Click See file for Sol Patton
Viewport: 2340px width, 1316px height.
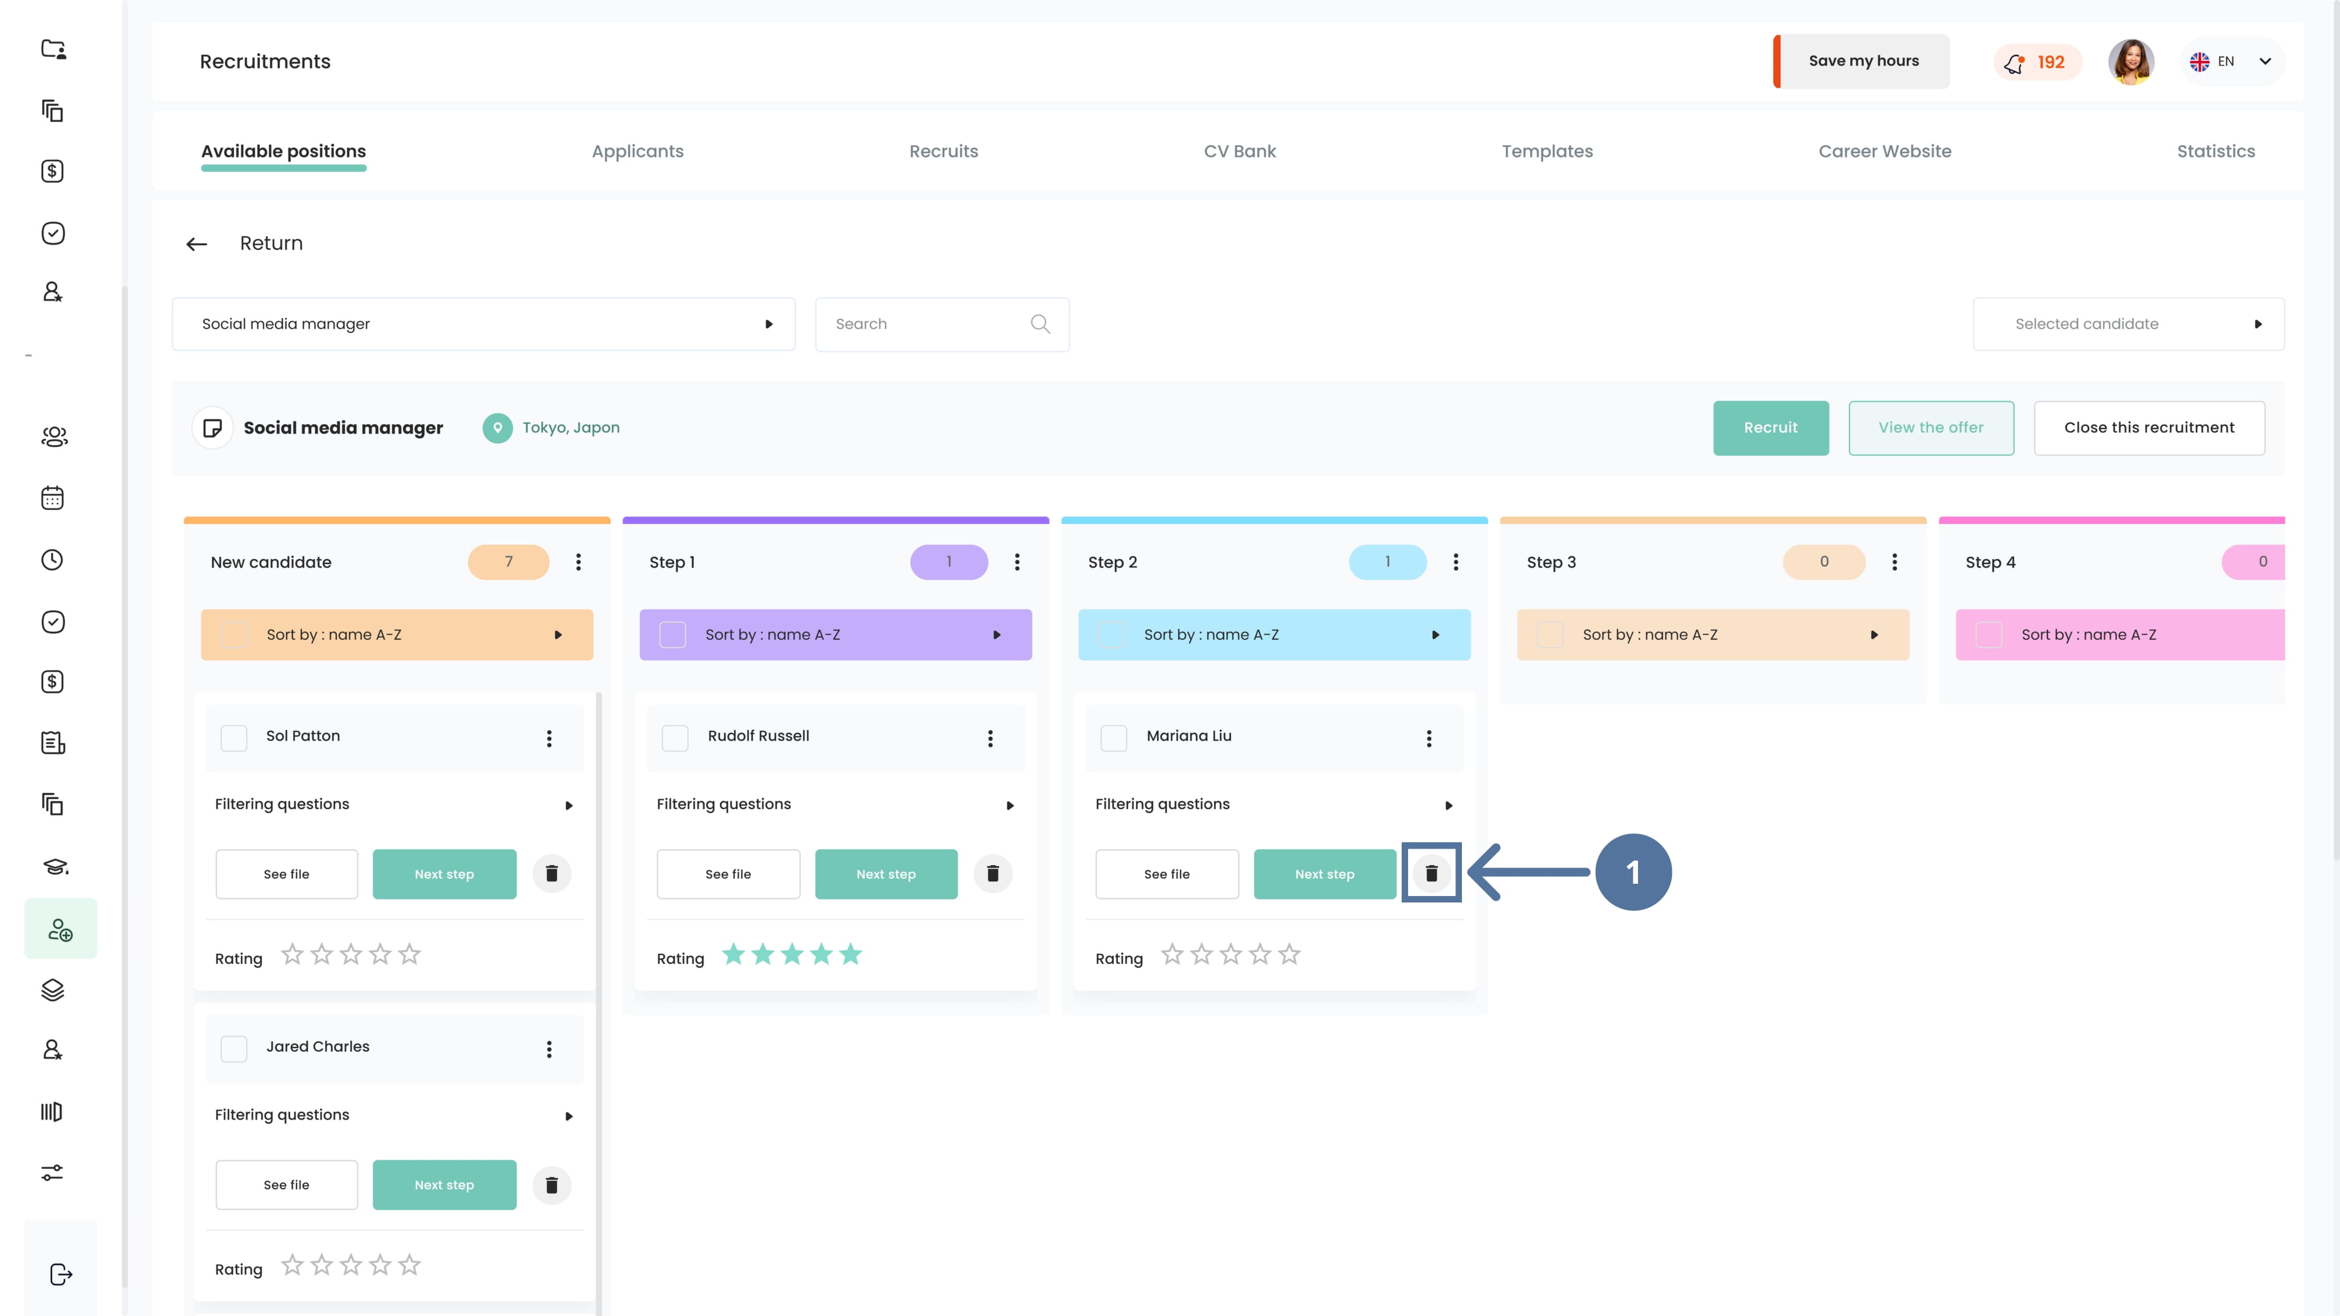coord(287,874)
